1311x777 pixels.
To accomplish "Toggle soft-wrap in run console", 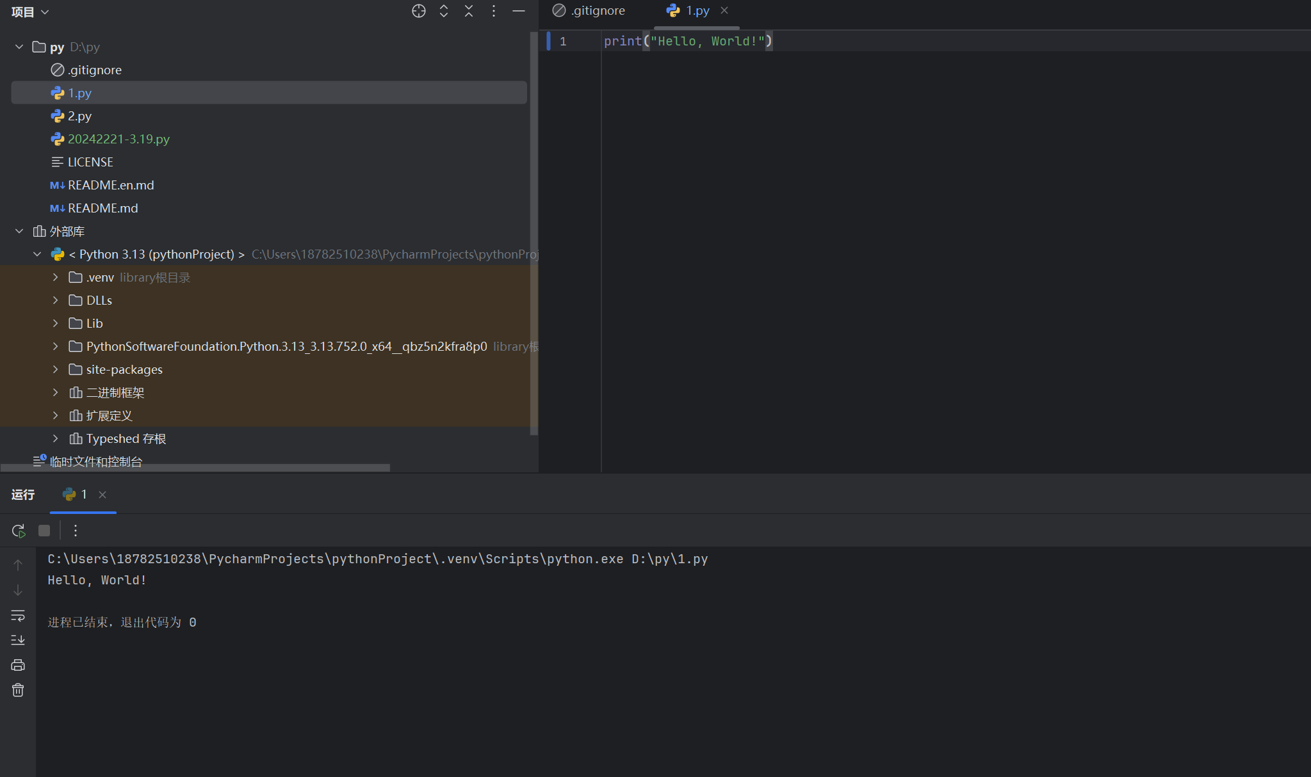I will pyautogui.click(x=18, y=615).
